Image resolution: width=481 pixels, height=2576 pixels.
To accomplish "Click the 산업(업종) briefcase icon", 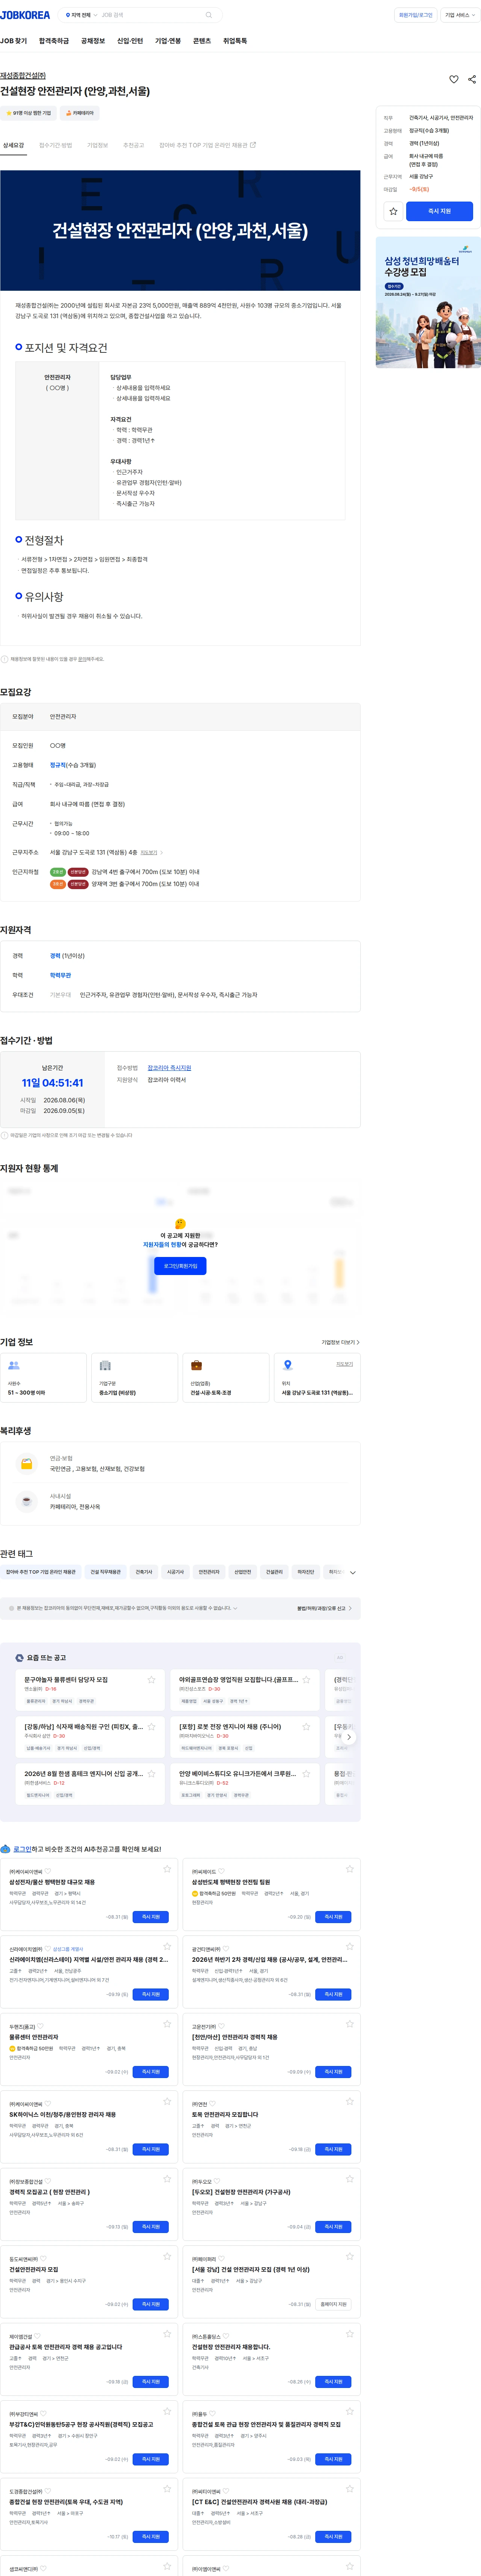I will coord(197,1365).
